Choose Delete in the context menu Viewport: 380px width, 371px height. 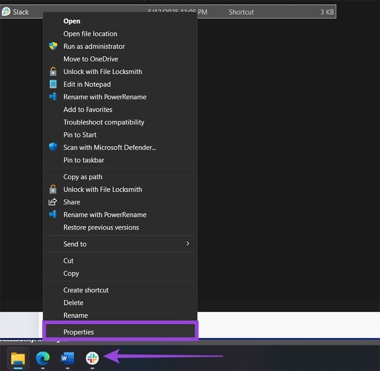[74, 303]
